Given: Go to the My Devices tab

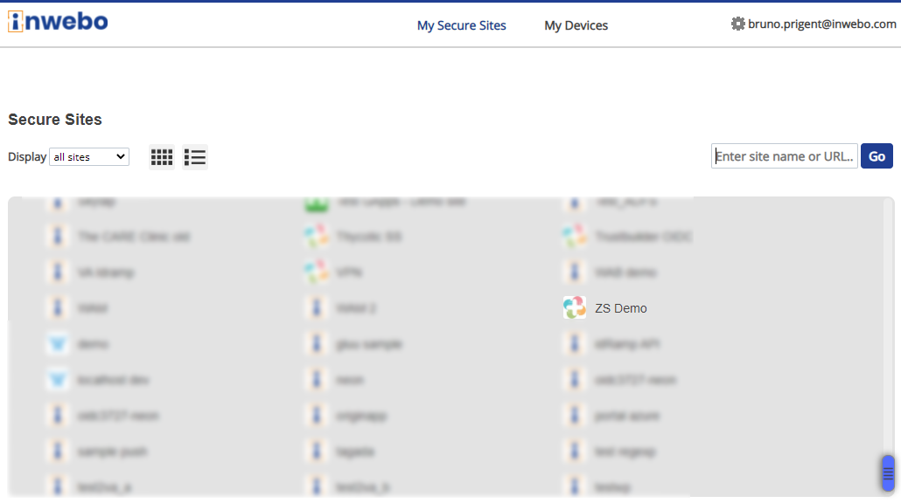Looking at the screenshot, I should [x=576, y=25].
